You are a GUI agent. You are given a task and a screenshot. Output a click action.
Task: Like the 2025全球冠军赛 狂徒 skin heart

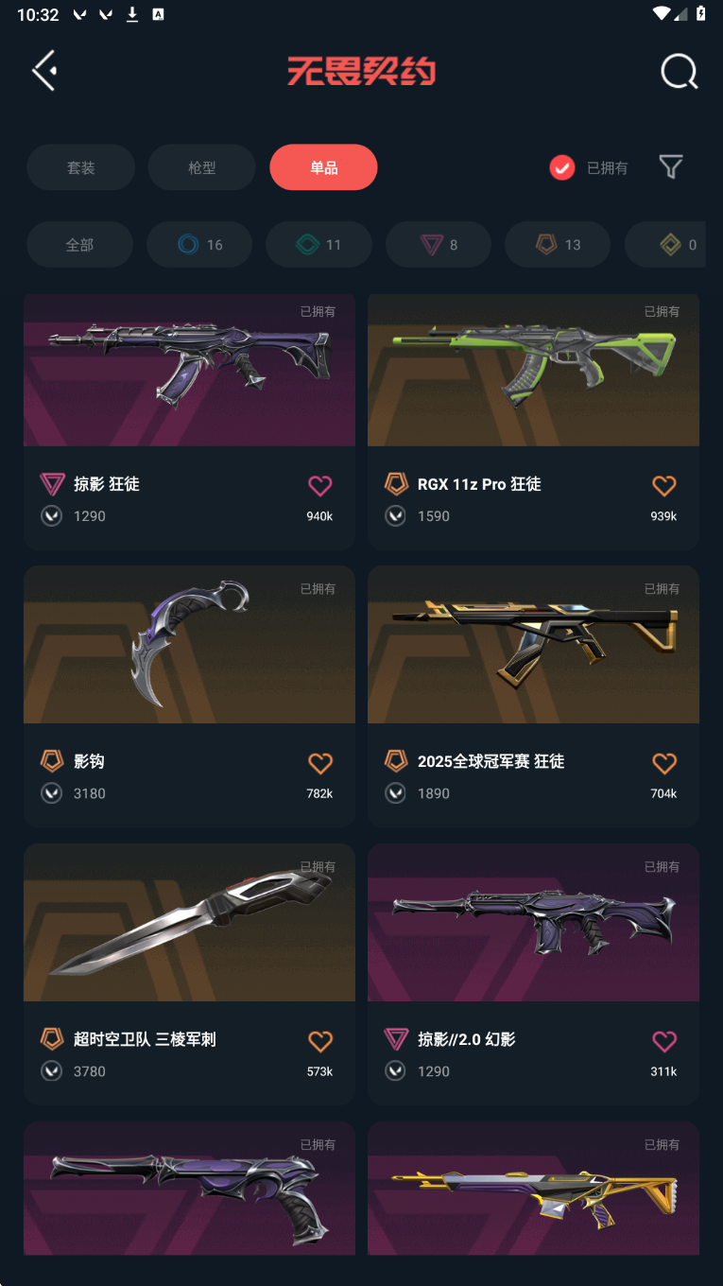(x=664, y=763)
